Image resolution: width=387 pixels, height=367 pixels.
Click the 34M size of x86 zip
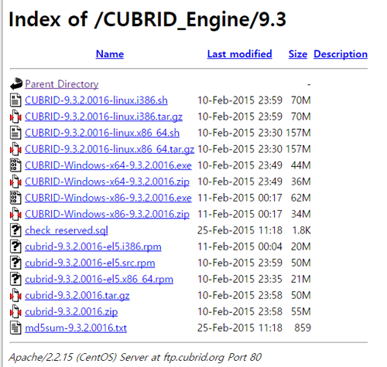[301, 214]
